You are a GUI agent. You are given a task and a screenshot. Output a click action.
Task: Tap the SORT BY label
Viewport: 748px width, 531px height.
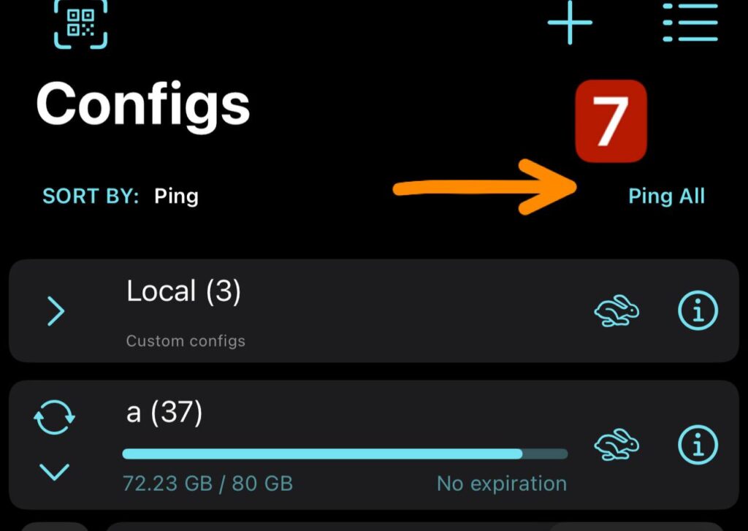click(x=91, y=196)
